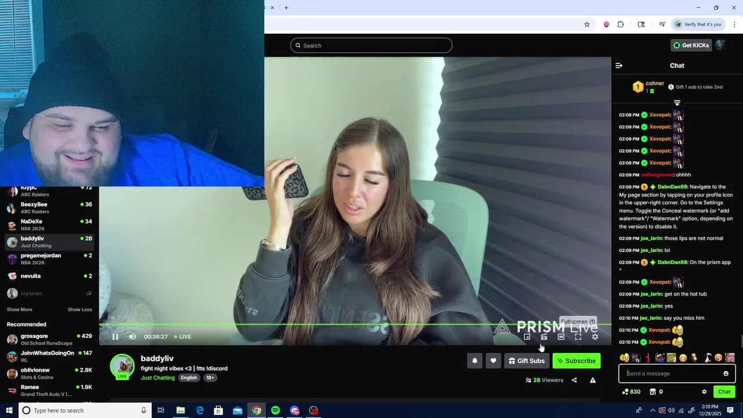Open the Windows notification center
The image size is (743, 418).
coord(730,410)
